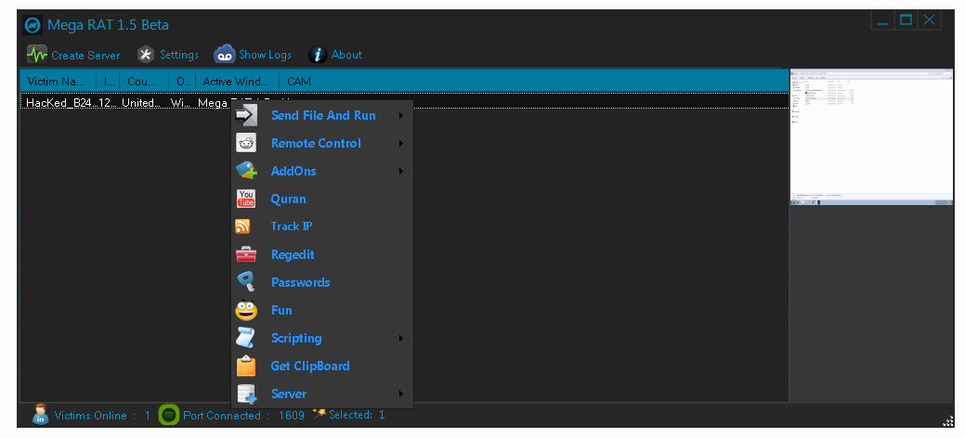Viewport: 965px width, 438px height.
Task: Open Settings using the gear icon
Action: (145, 54)
